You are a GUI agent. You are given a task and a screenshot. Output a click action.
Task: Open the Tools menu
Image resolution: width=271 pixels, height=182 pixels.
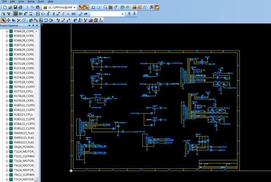pos(41,2)
